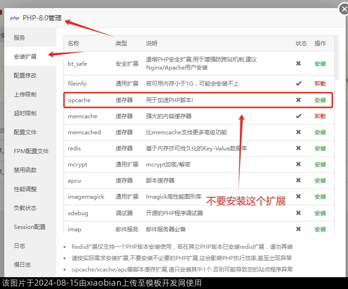Image resolution: width=348 pixels, height=289 pixels.
Task: Install the redis extension
Action: click(x=320, y=149)
